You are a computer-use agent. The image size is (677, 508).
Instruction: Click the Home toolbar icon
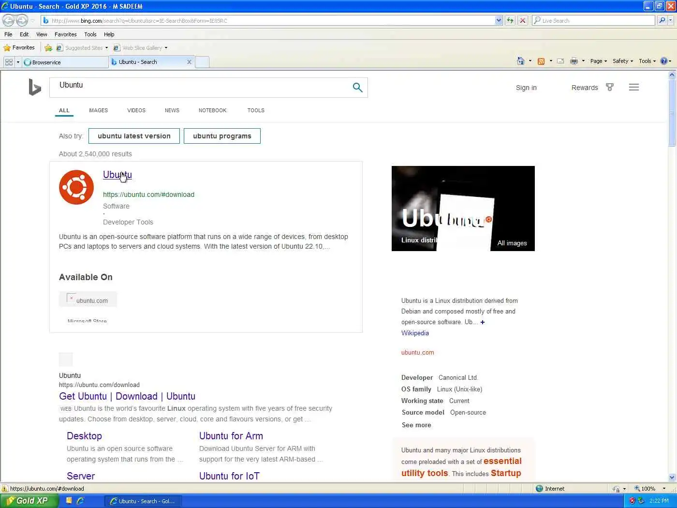point(521,61)
